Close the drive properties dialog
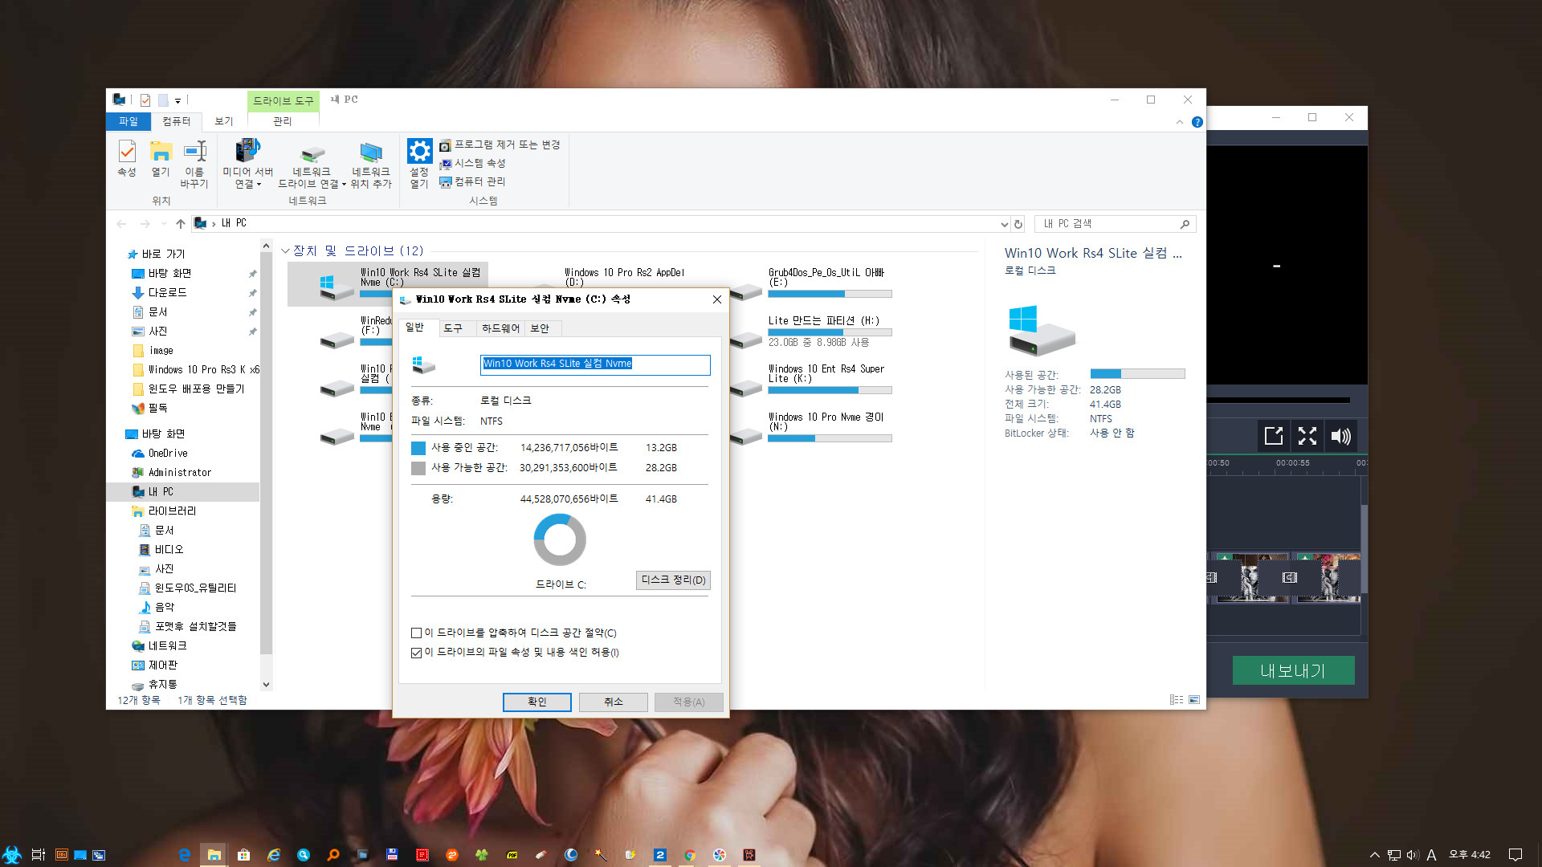Screen dimensions: 1542x867 (x=716, y=299)
